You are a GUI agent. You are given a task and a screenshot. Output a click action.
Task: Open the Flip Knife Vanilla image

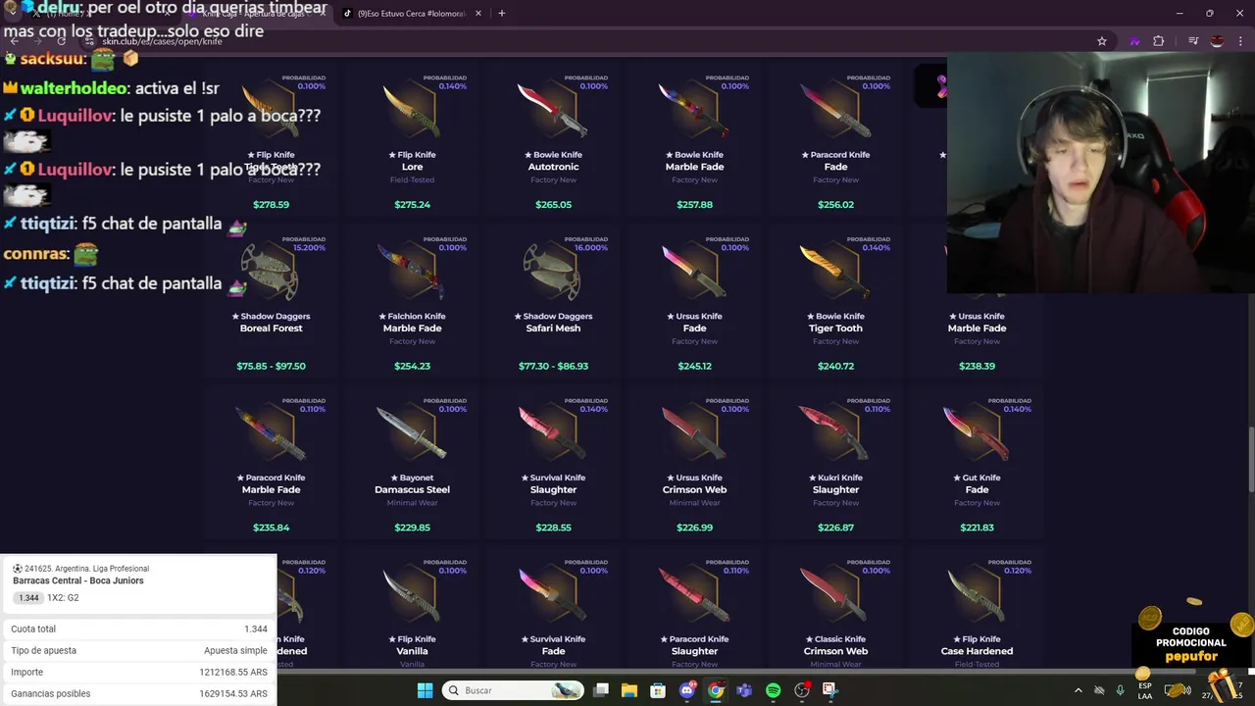[412, 594]
